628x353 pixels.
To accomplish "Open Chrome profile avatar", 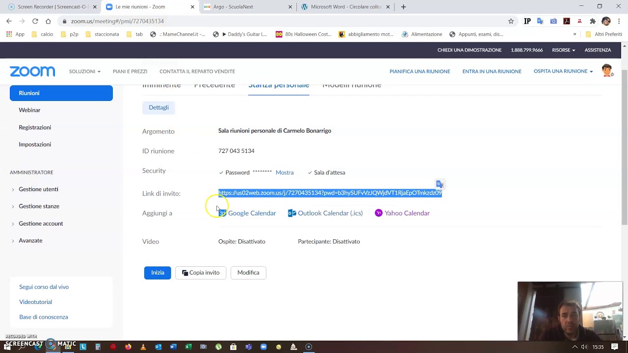I will pos(606,21).
